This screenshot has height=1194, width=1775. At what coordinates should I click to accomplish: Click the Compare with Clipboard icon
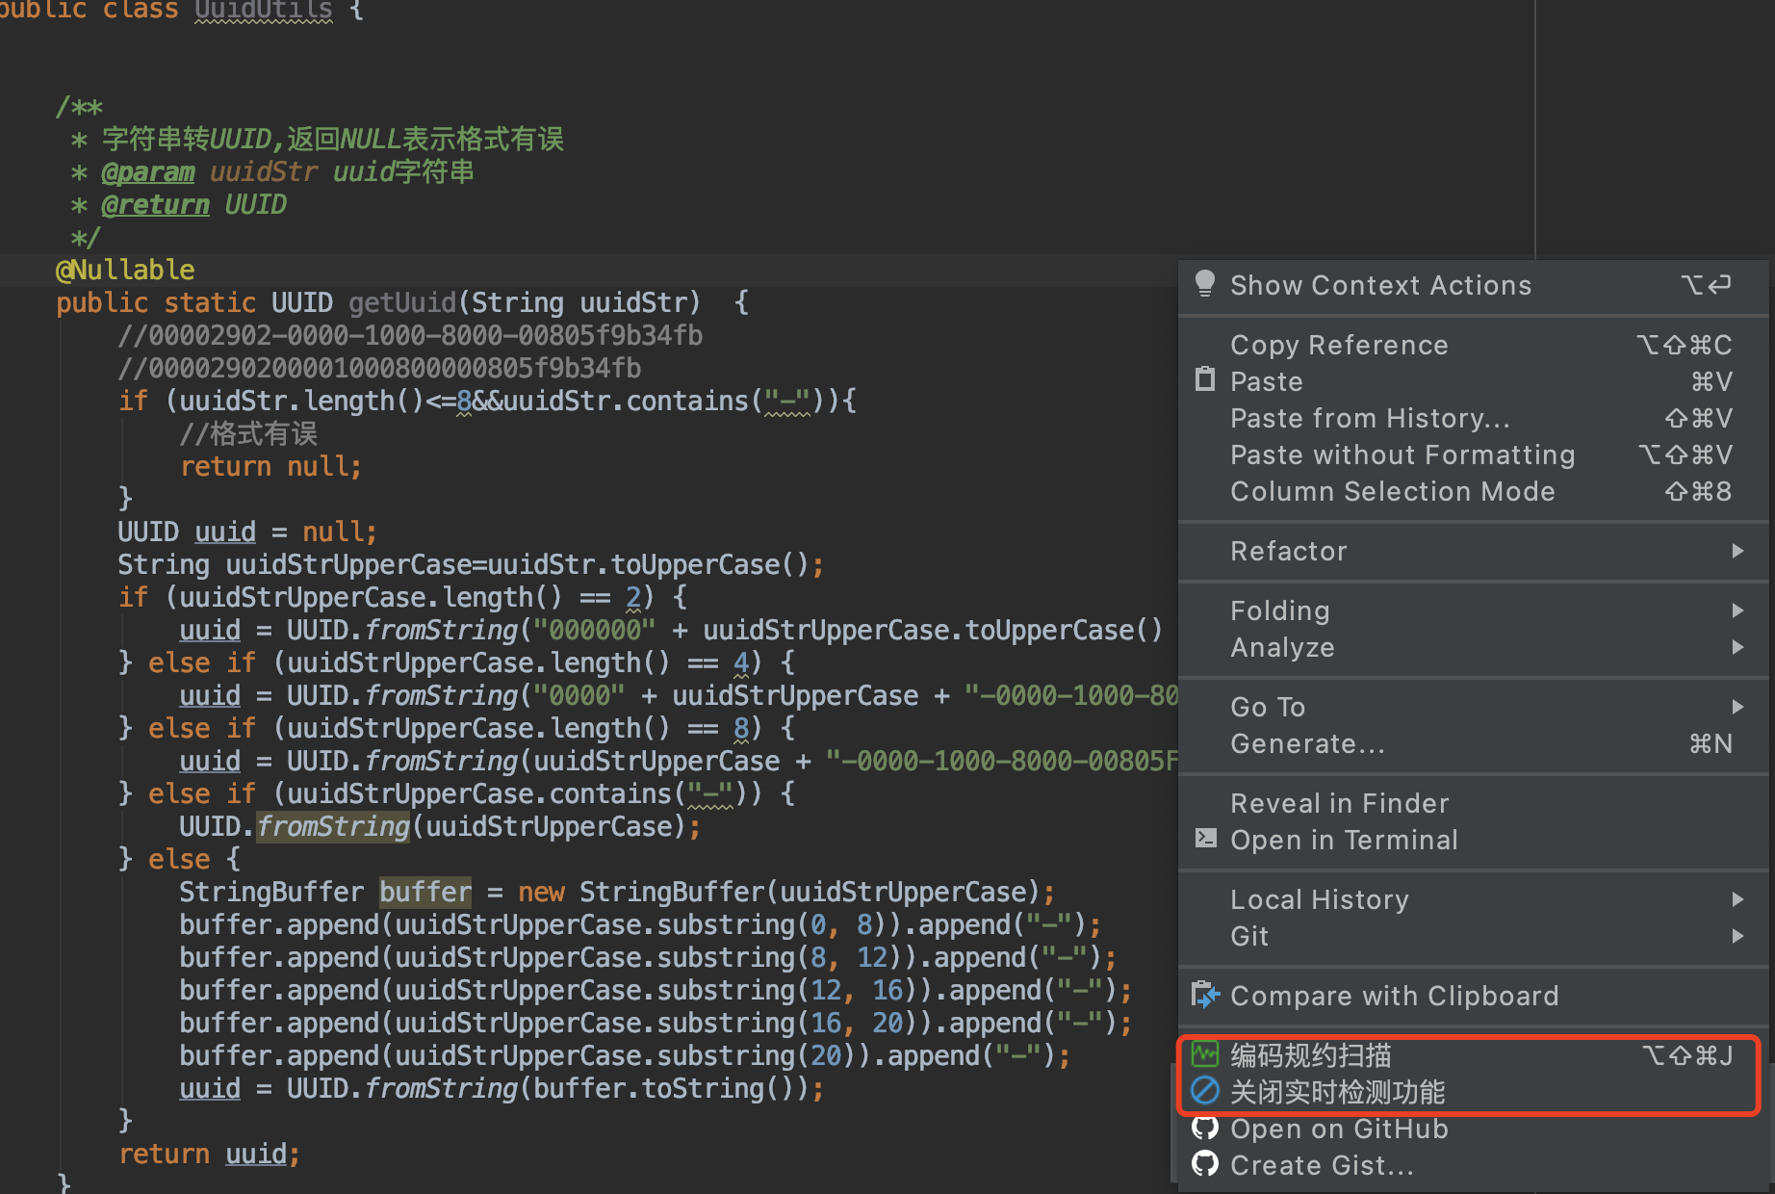click(x=1204, y=994)
